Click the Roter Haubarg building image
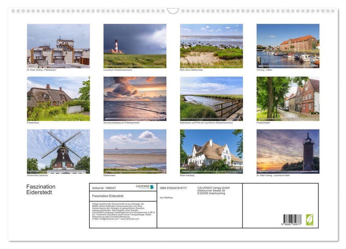 click(211, 151)
